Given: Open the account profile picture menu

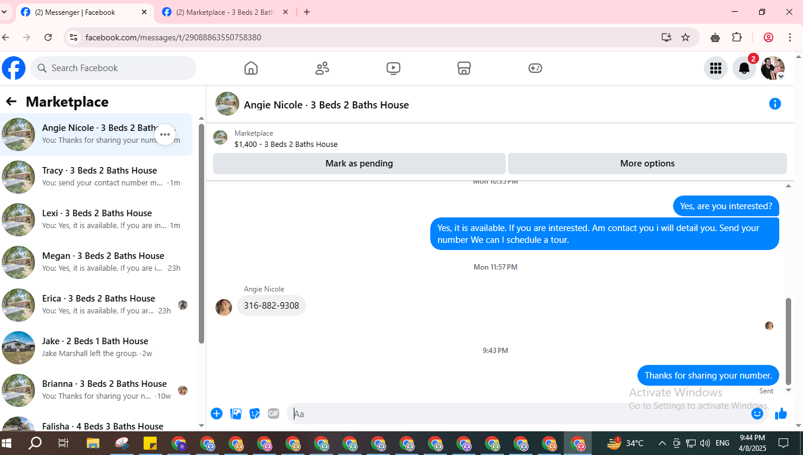Looking at the screenshot, I should click(773, 68).
